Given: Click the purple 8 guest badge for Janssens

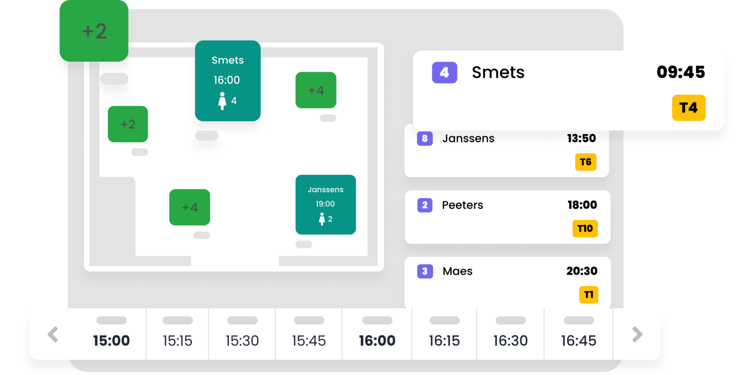Looking at the screenshot, I should click(425, 139).
